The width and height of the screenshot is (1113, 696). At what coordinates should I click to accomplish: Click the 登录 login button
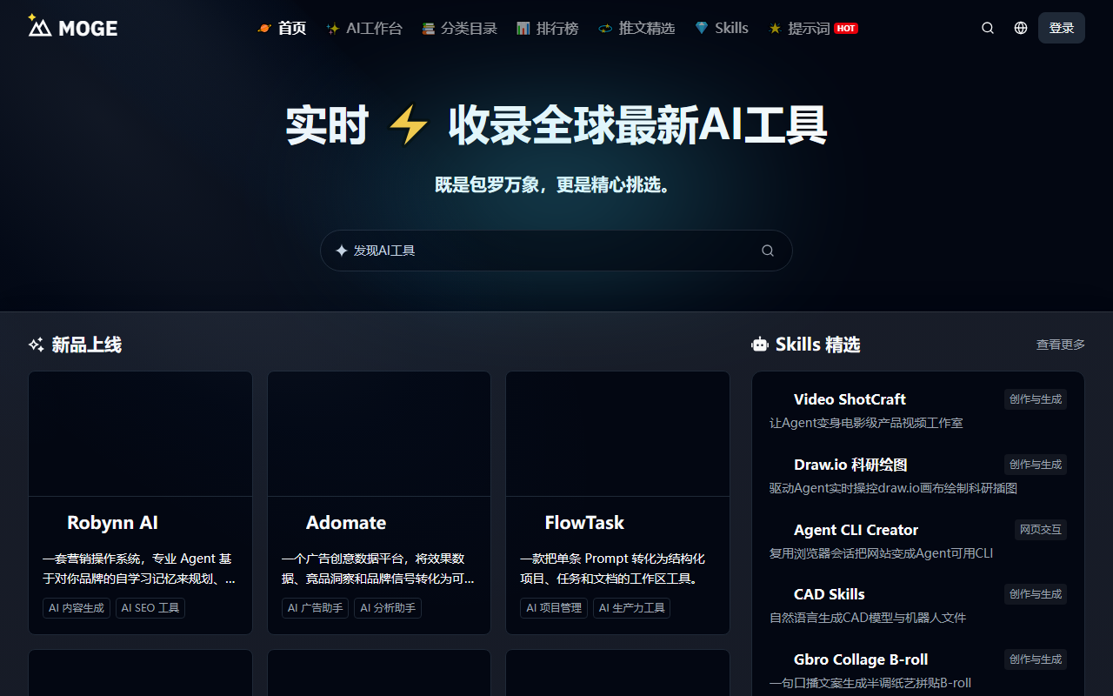click(x=1062, y=28)
